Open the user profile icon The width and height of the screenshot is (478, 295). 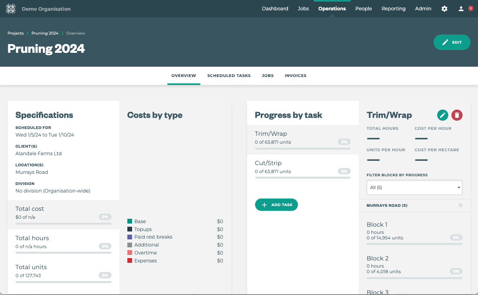(461, 9)
